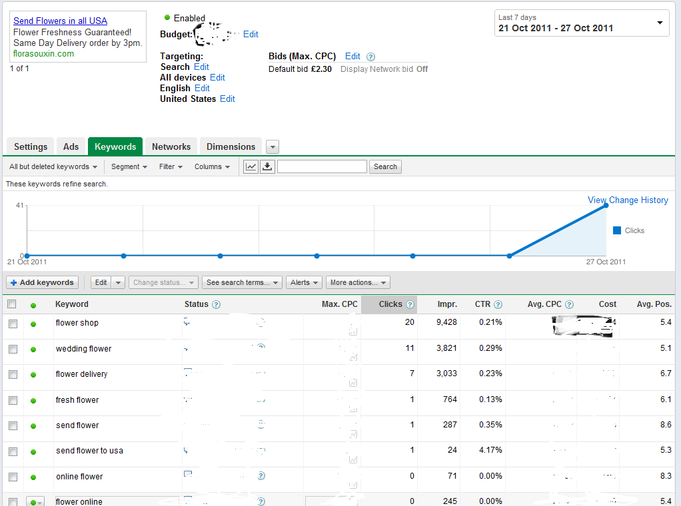Focus the keyword search input field

(322, 166)
